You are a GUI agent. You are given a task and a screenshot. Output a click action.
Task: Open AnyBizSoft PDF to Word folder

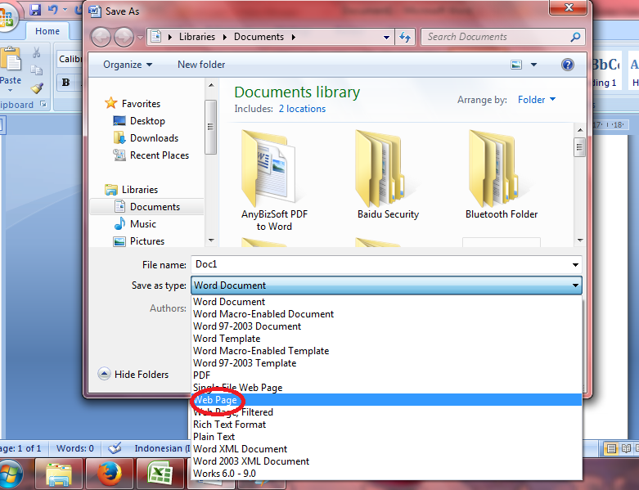pyautogui.click(x=274, y=181)
